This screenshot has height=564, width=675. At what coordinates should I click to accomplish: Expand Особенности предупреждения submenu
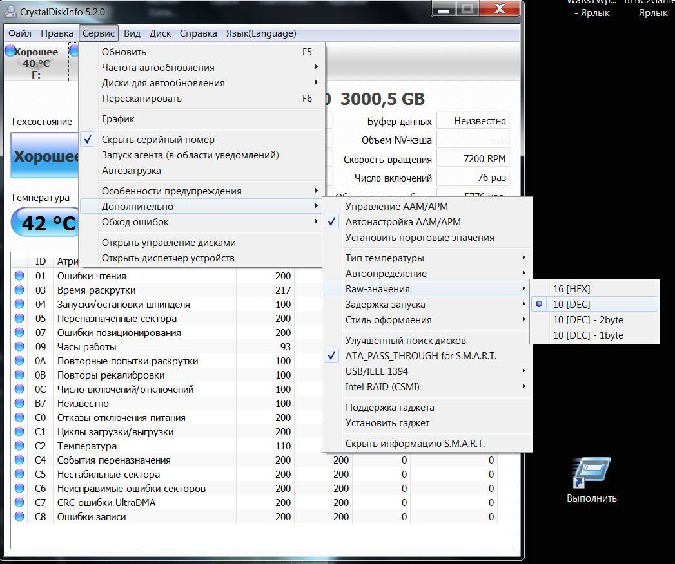pyautogui.click(x=201, y=191)
